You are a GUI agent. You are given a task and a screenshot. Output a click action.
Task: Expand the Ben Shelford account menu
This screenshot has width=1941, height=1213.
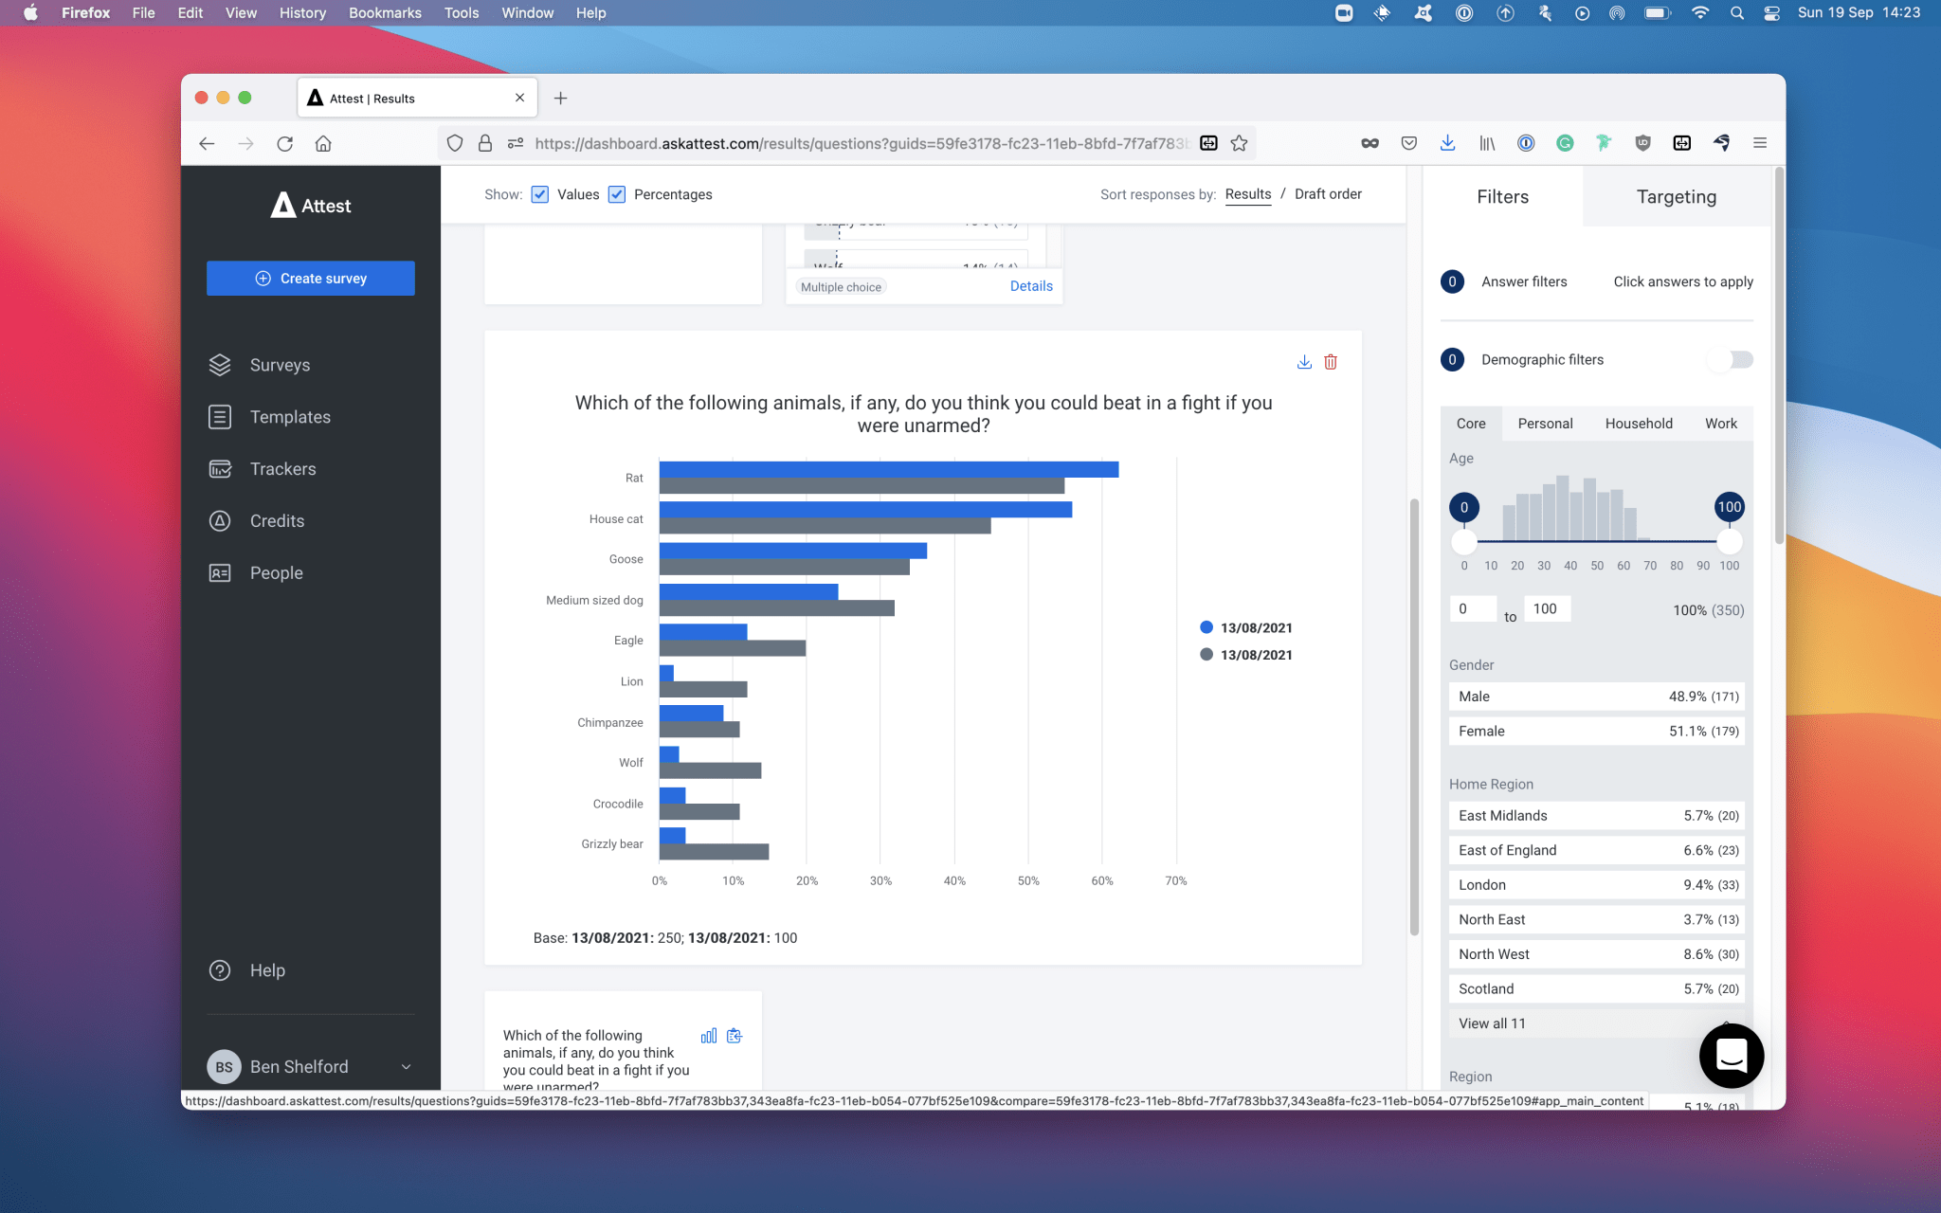pyautogui.click(x=406, y=1067)
